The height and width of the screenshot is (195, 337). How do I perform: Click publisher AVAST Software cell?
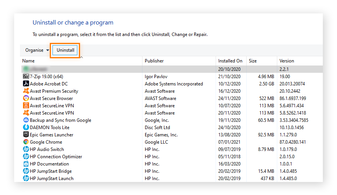(x=160, y=98)
